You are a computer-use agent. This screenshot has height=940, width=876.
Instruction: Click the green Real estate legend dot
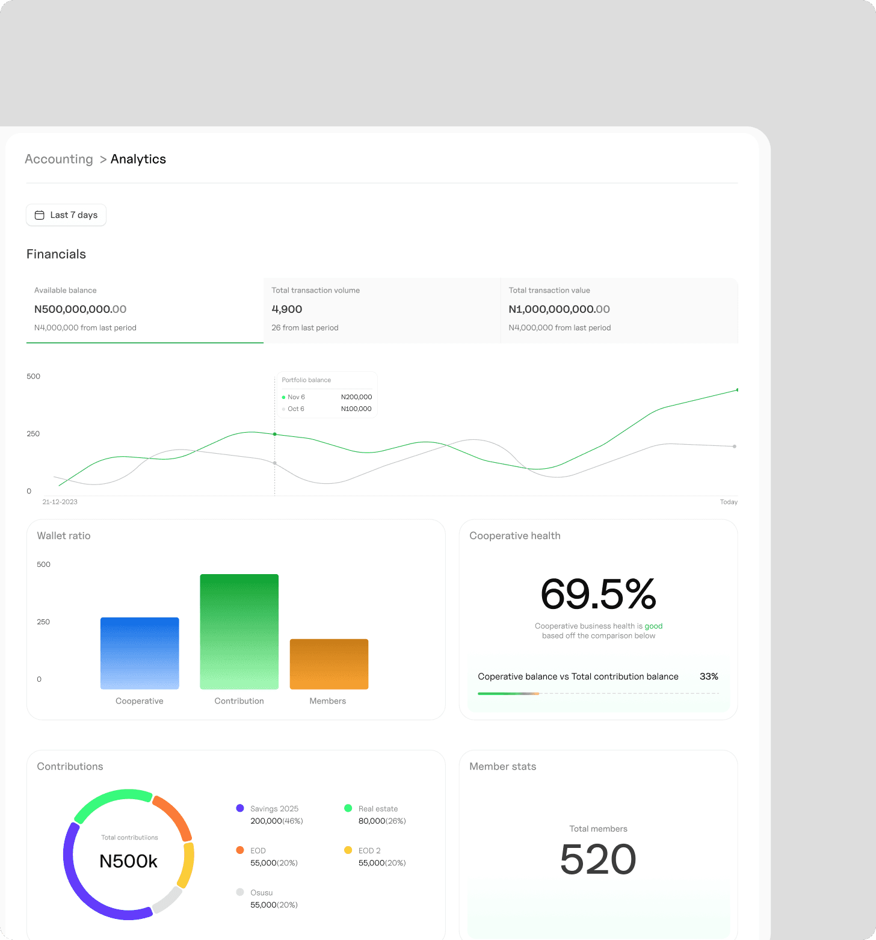click(348, 808)
